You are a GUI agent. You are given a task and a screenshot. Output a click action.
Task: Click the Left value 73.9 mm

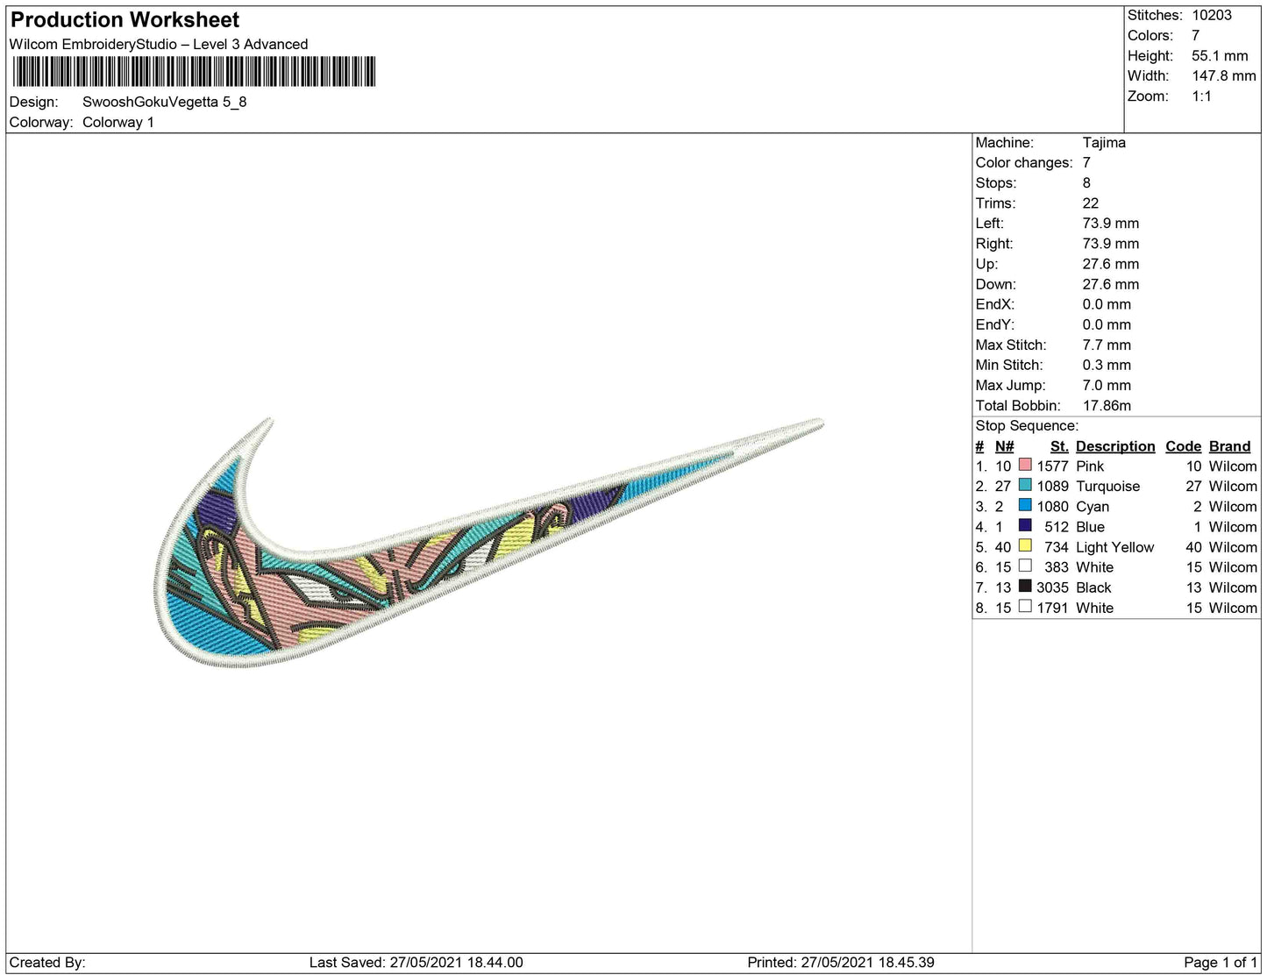tap(1111, 223)
